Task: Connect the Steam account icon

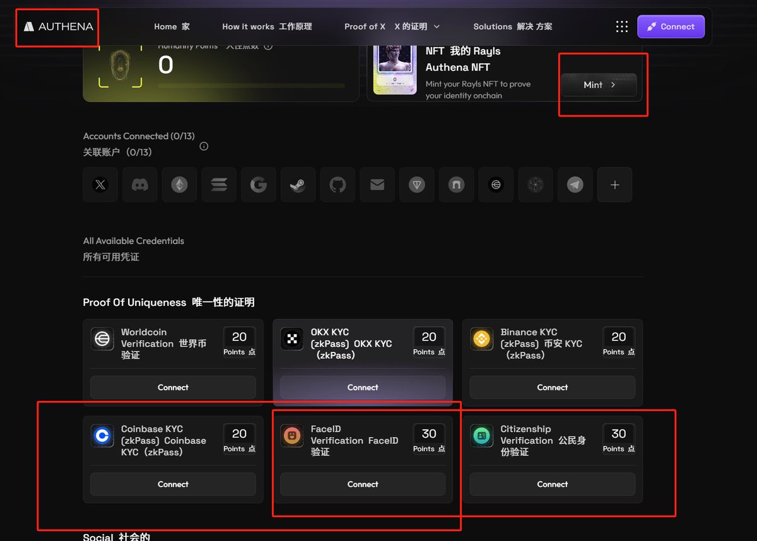Action: [298, 185]
